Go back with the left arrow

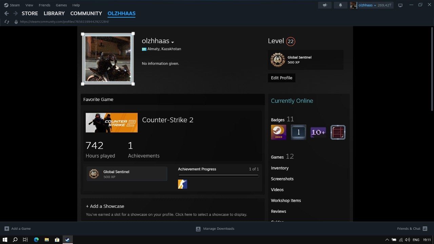pyautogui.click(x=6, y=13)
